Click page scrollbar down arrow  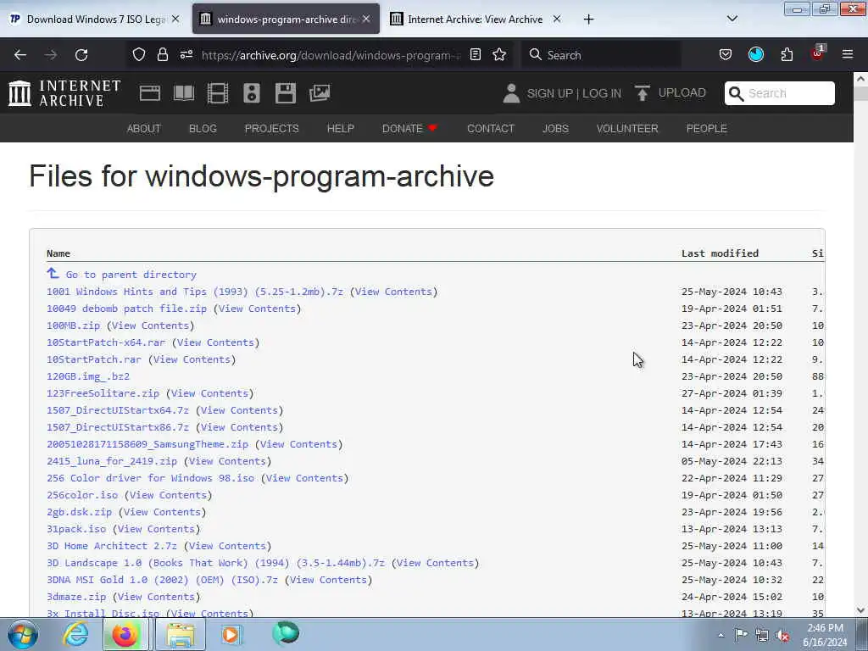tap(861, 610)
